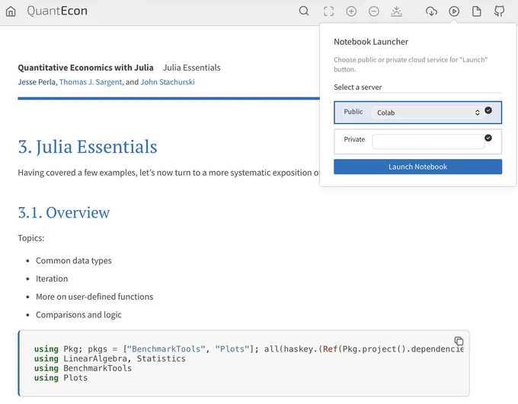Screen dimensions: 518x404
Task: Open John Stachurski author link
Action: (x=168, y=82)
